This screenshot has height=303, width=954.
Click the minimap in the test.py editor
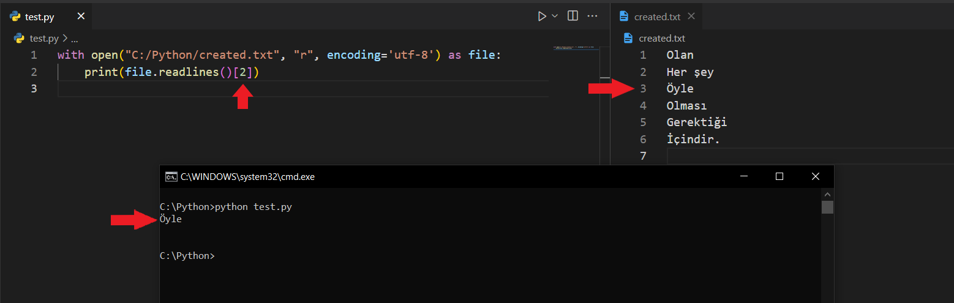point(574,48)
